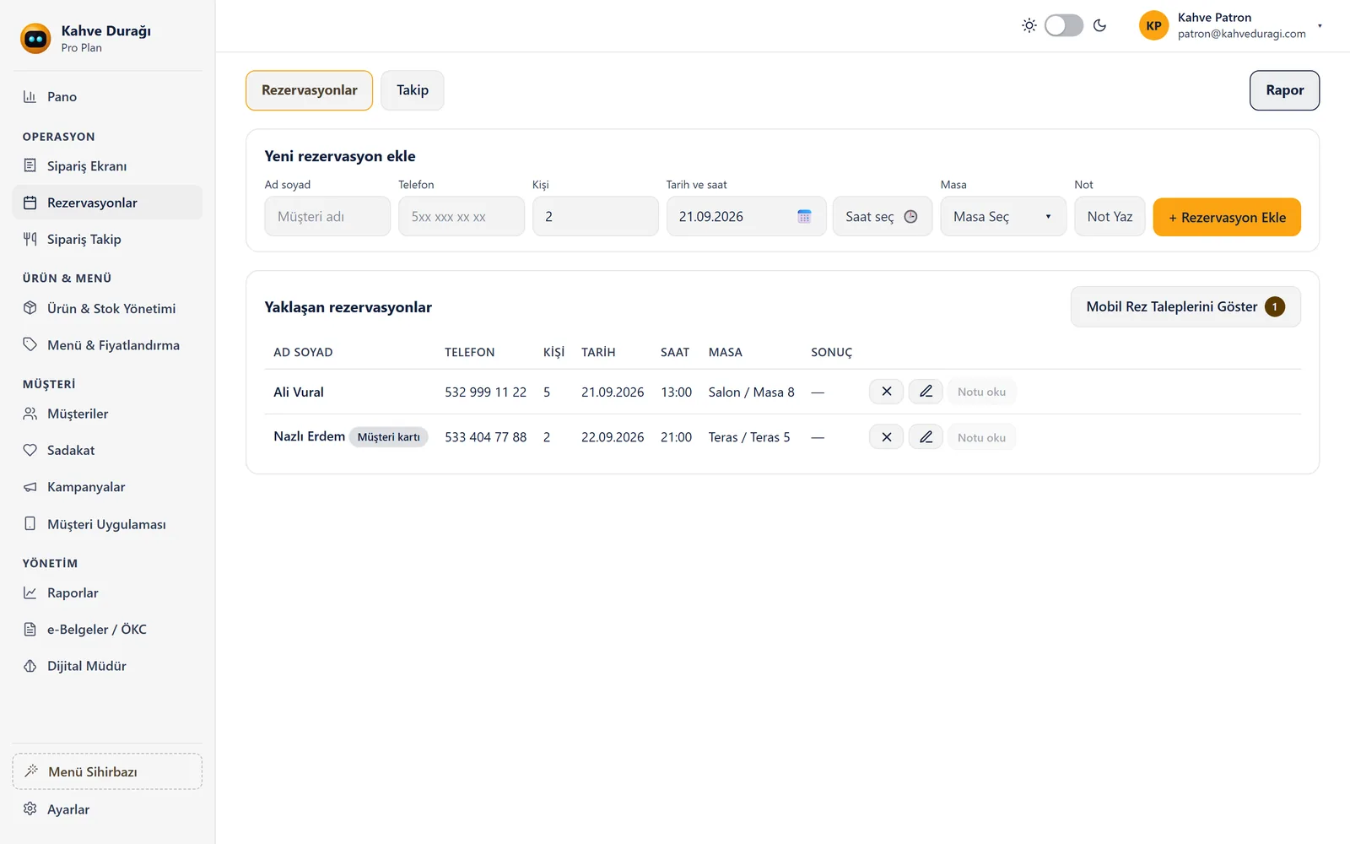Edit Ali Vural reservation with pencil icon

point(926,392)
